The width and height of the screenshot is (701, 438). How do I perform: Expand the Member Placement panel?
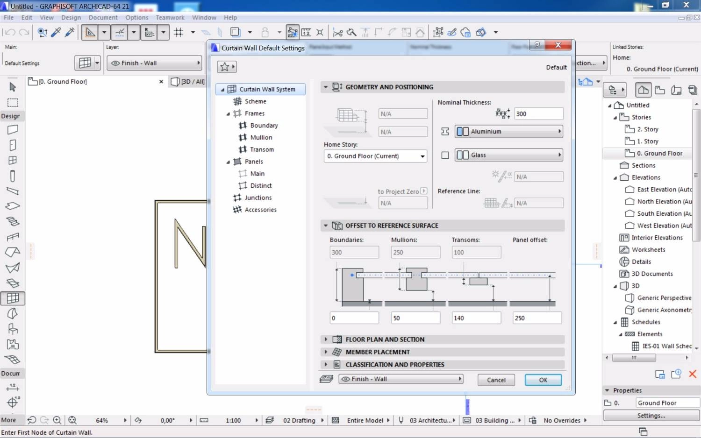[326, 352]
